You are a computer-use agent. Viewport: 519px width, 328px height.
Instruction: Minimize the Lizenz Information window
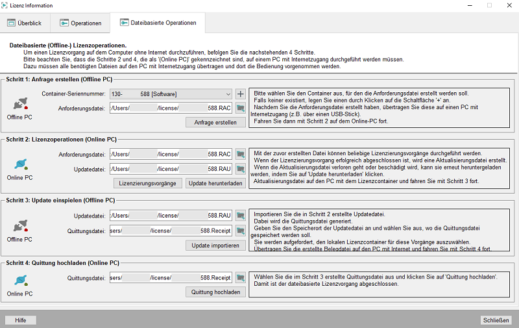(470, 5)
